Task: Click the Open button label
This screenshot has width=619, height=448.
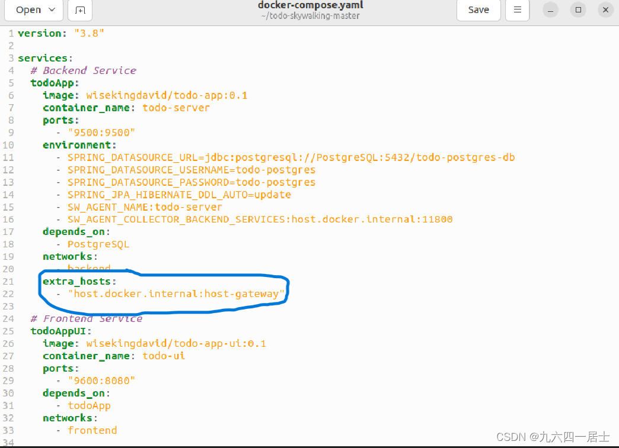Action: click(28, 10)
